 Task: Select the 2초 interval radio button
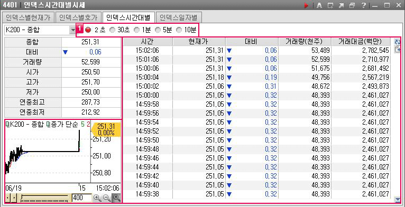point(88,30)
